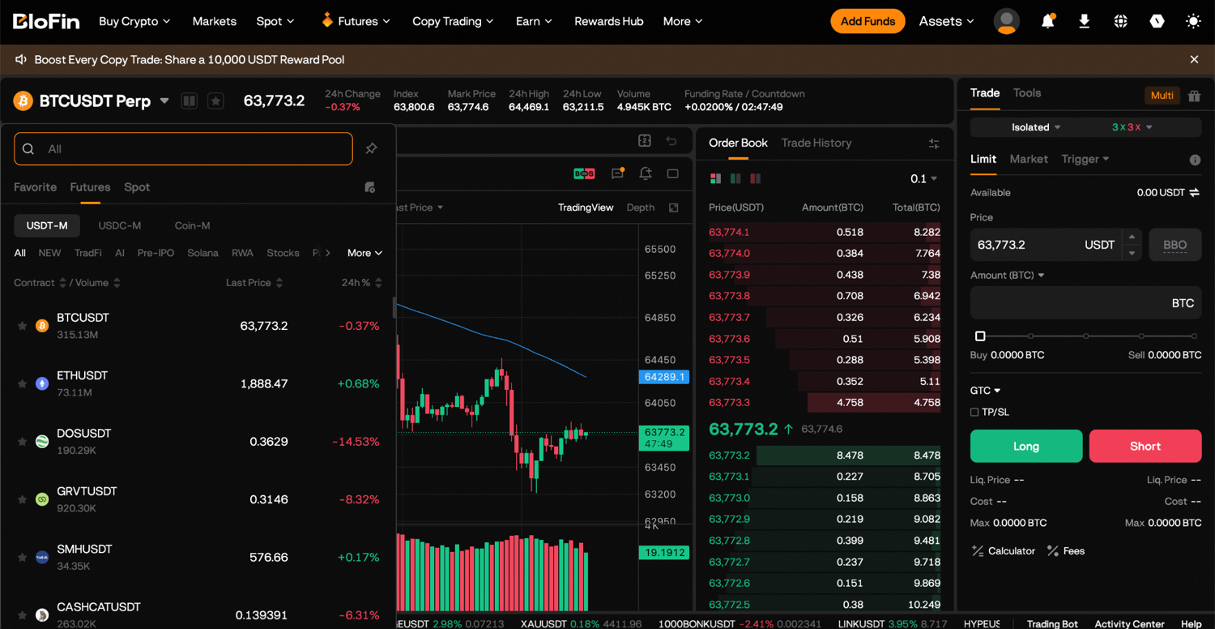The width and height of the screenshot is (1215, 629).
Task: Open the language globe icon
Action: pos(1120,21)
